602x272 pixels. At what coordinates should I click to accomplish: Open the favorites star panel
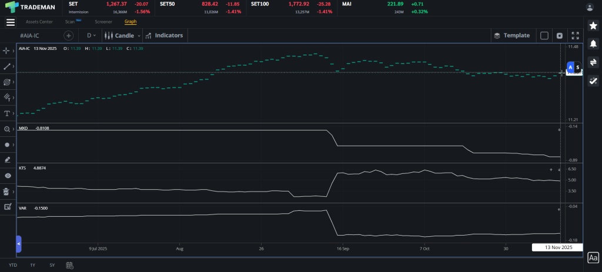pyautogui.click(x=593, y=26)
